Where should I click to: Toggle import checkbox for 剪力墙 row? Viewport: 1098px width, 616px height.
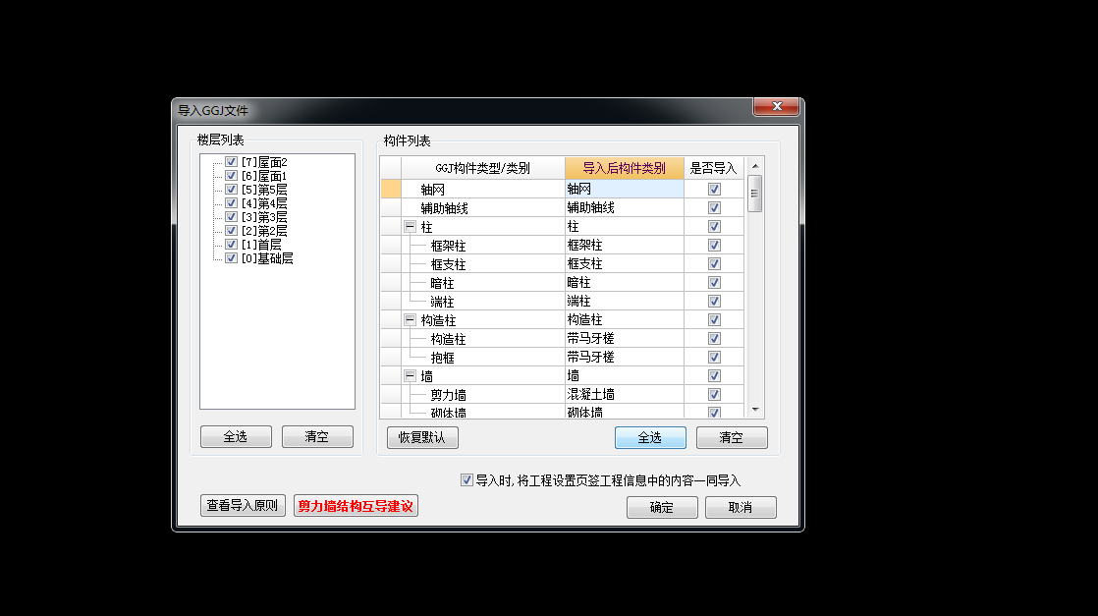click(x=714, y=395)
